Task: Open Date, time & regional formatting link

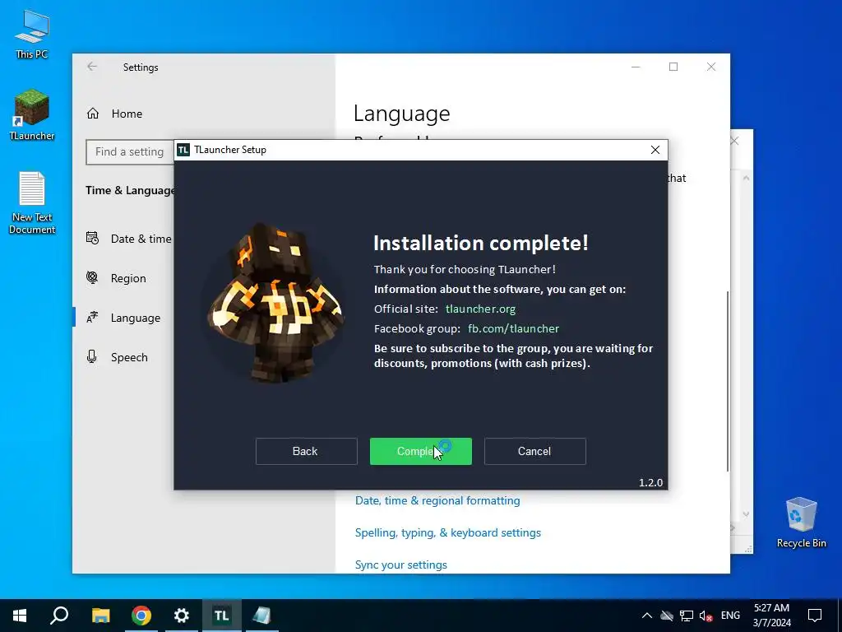Action: click(437, 500)
